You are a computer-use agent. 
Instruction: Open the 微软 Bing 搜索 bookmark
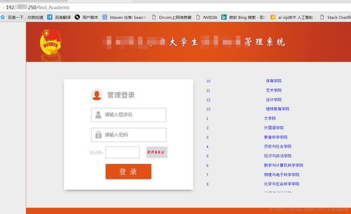point(244,17)
